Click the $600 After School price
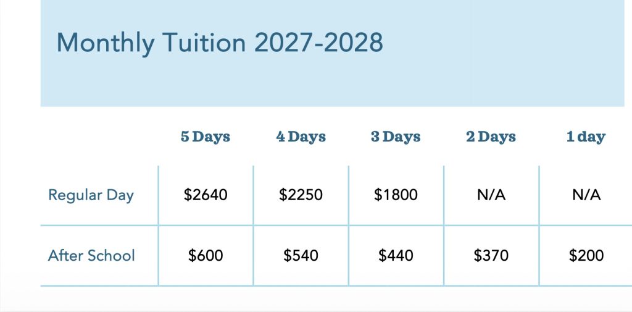This screenshot has height=312, width=632. click(x=206, y=256)
